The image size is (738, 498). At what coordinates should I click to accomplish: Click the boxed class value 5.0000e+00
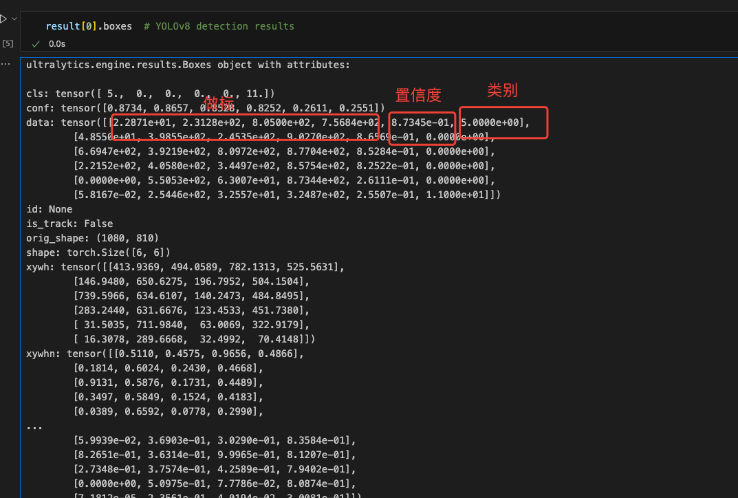[x=491, y=122]
